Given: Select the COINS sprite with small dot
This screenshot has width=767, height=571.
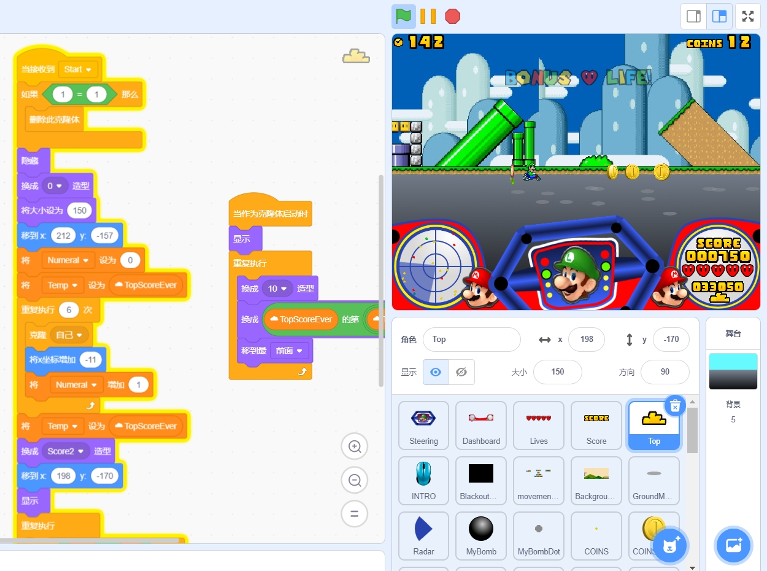Looking at the screenshot, I should [596, 537].
